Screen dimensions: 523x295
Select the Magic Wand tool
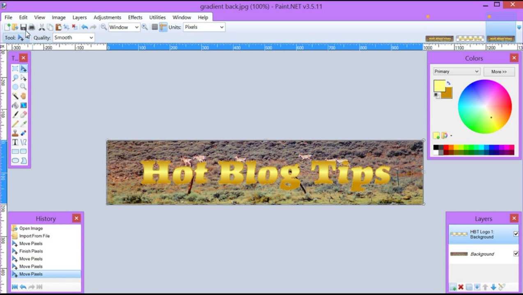pyautogui.click(x=15, y=96)
